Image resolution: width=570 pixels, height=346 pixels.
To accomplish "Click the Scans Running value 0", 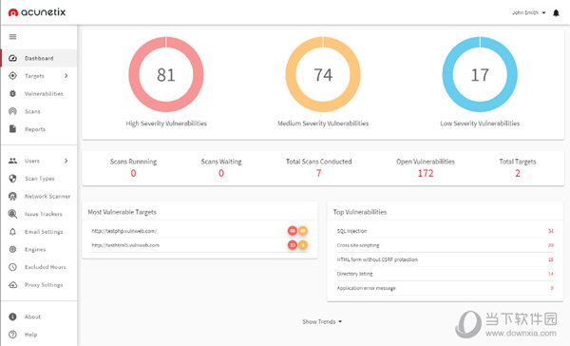I will click(133, 173).
